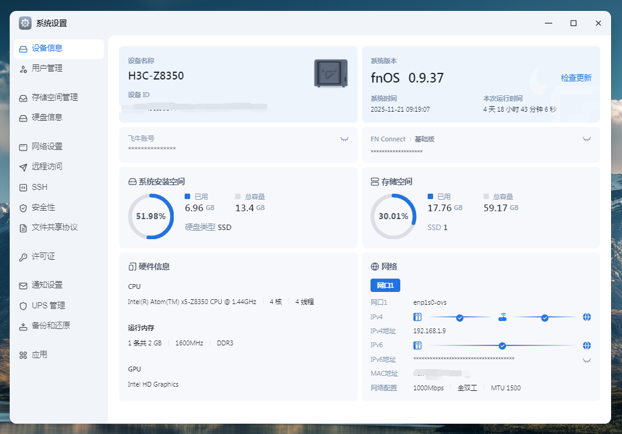Unhide the masked IPv6 address
622x434 pixels.
(x=587, y=360)
